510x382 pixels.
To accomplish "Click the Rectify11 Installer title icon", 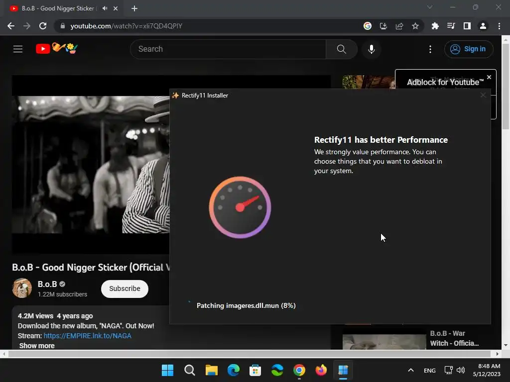I will coord(175,95).
